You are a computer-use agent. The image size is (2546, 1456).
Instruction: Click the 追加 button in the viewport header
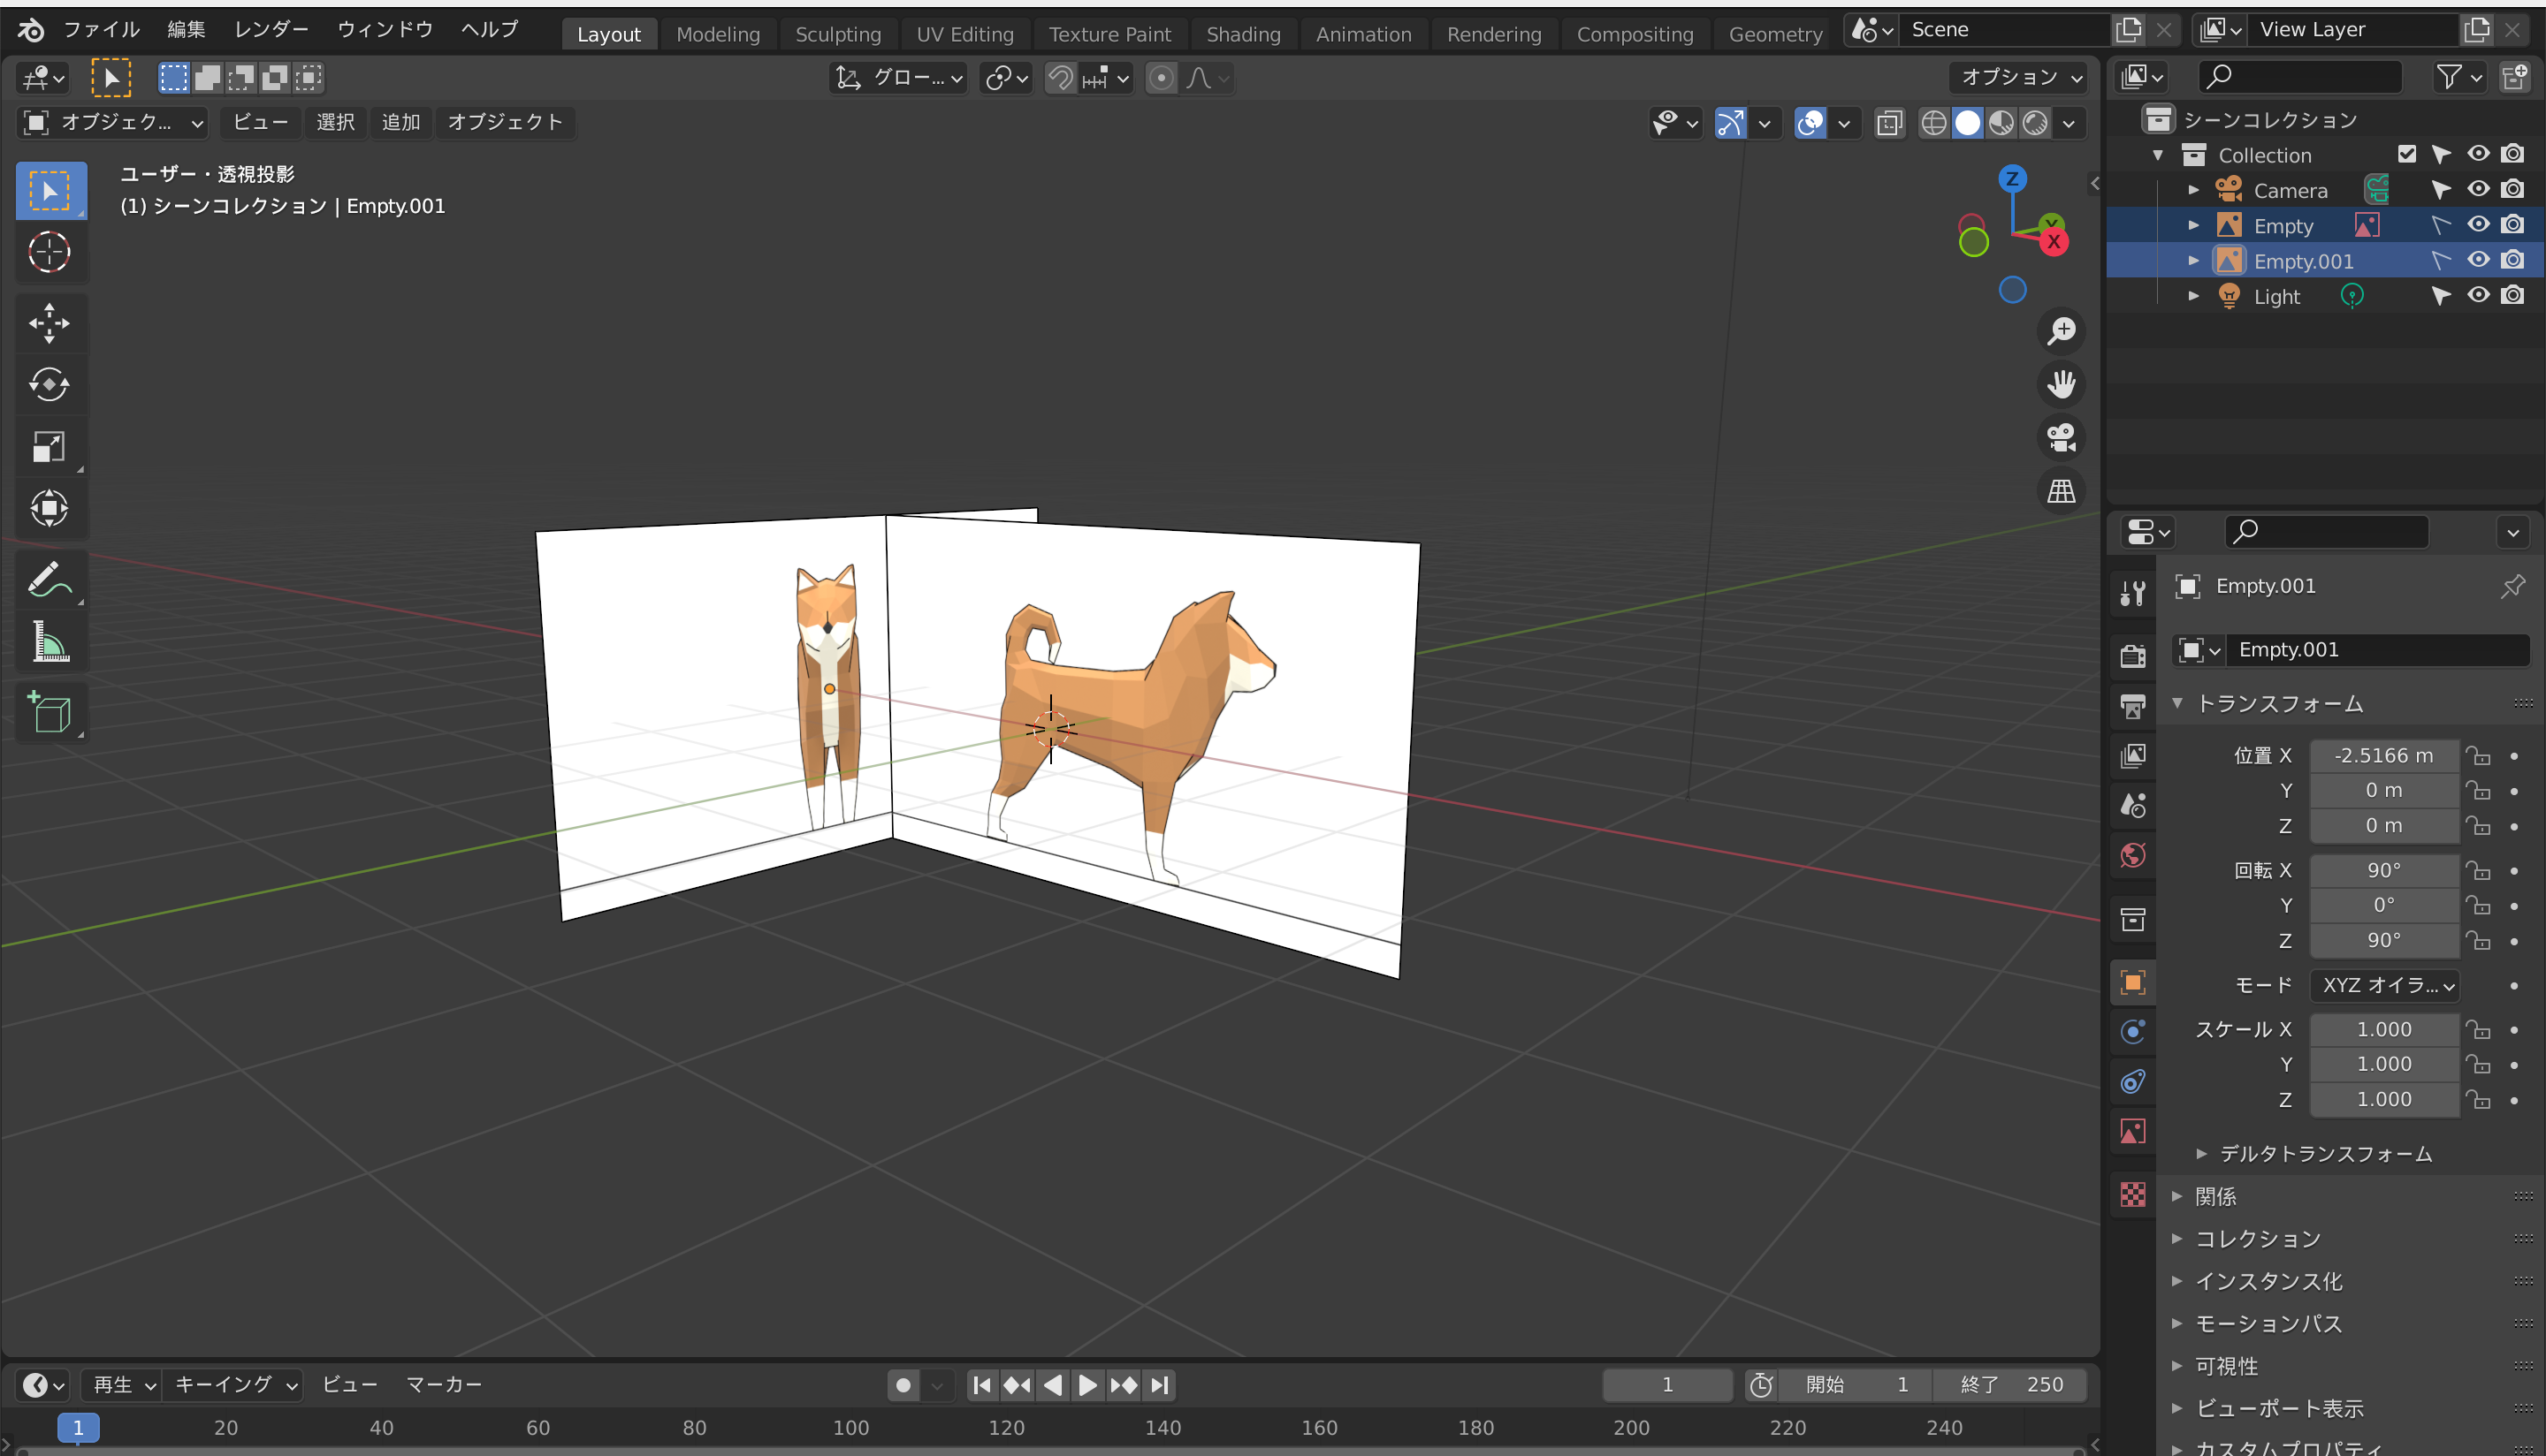point(400,122)
